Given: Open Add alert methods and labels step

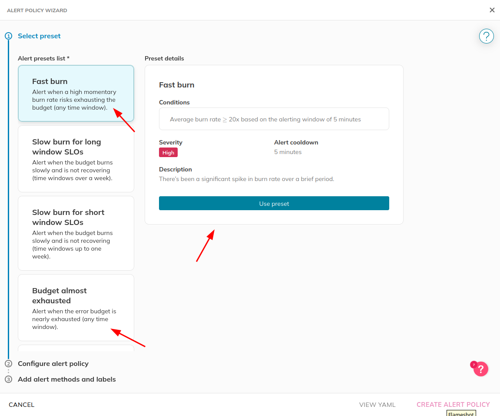Looking at the screenshot, I should (66, 379).
